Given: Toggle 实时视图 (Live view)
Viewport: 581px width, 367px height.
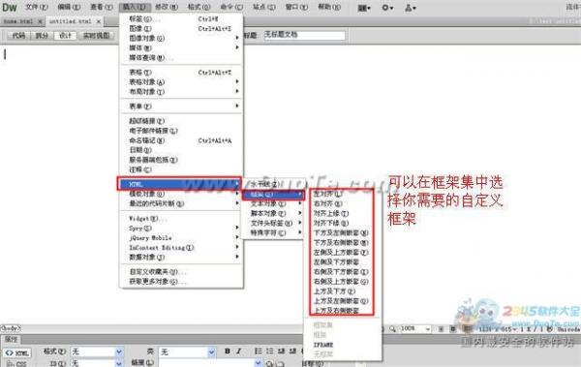Looking at the screenshot, I should pyautogui.click(x=96, y=36).
